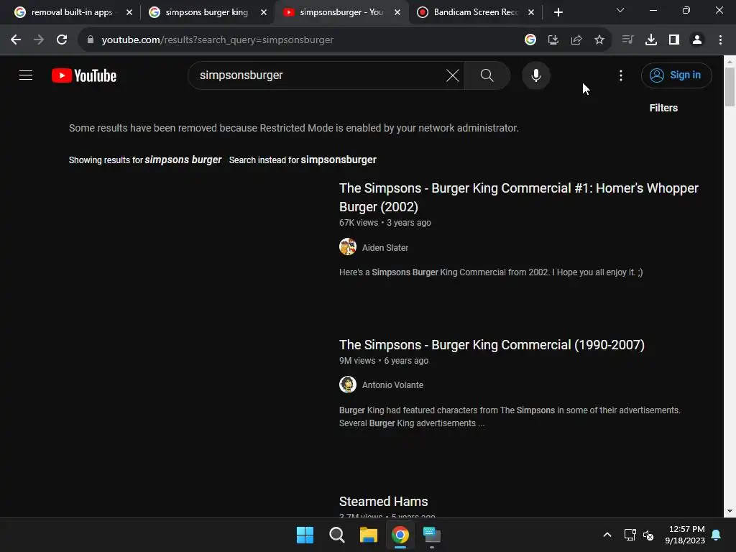Go back in browser history
Screen dimensions: 736x552
[16, 40]
